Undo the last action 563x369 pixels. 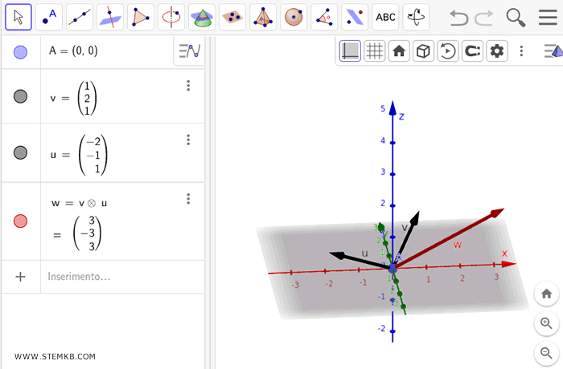coord(458,17)
